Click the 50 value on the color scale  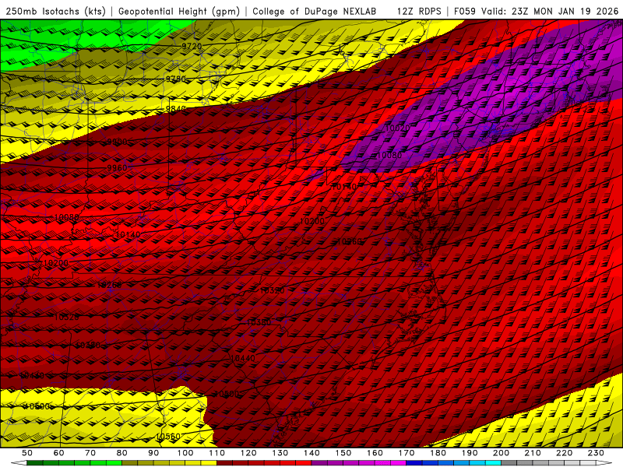click(26, 453)
